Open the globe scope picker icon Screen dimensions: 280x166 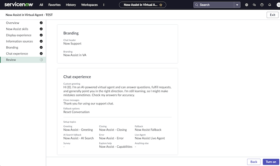click(x=247, y=5)
